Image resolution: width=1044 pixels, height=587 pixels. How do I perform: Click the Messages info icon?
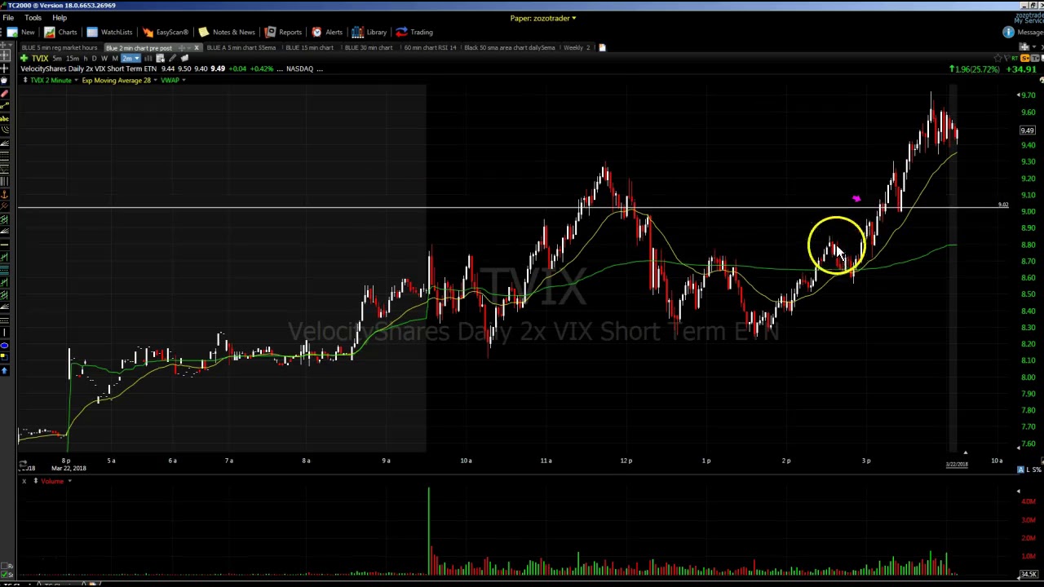point(1008,32)
